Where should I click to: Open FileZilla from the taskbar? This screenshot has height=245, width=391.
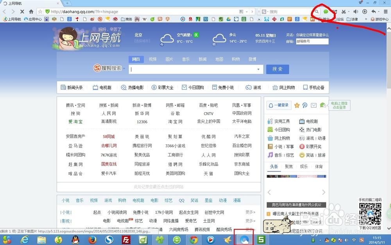pos(126,240)
